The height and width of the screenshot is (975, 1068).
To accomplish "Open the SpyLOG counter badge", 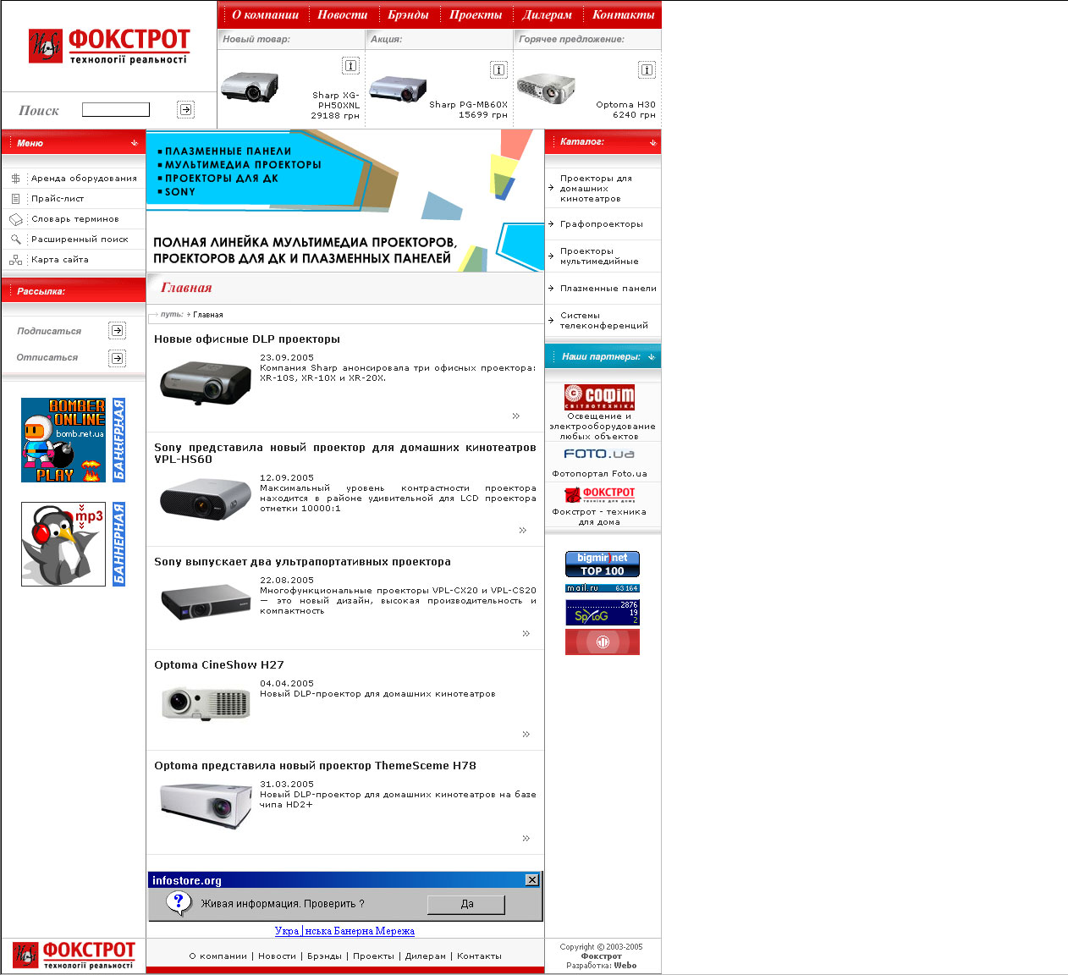I will (603, 613).
